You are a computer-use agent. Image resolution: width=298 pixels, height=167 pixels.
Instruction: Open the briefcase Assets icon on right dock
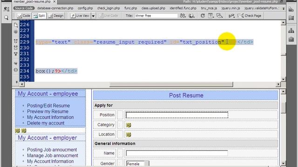tap(291, 39)
